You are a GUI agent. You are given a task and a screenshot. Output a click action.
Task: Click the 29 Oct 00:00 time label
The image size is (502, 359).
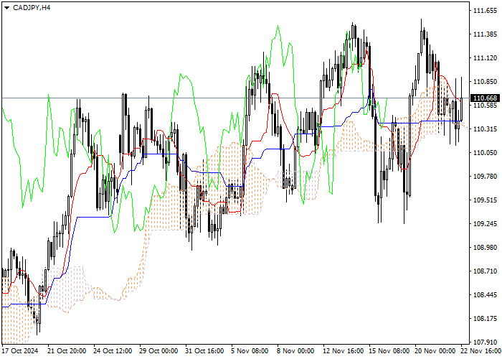(158, 351)
